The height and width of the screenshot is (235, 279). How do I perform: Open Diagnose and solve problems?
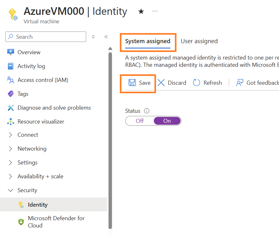coord(53,108)
